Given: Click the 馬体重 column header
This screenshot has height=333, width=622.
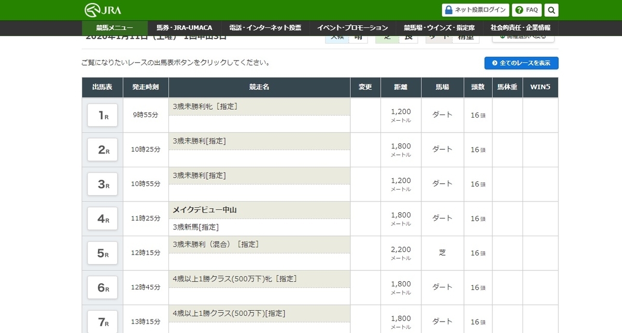Looking at the screenshot, I should [507, 88].
